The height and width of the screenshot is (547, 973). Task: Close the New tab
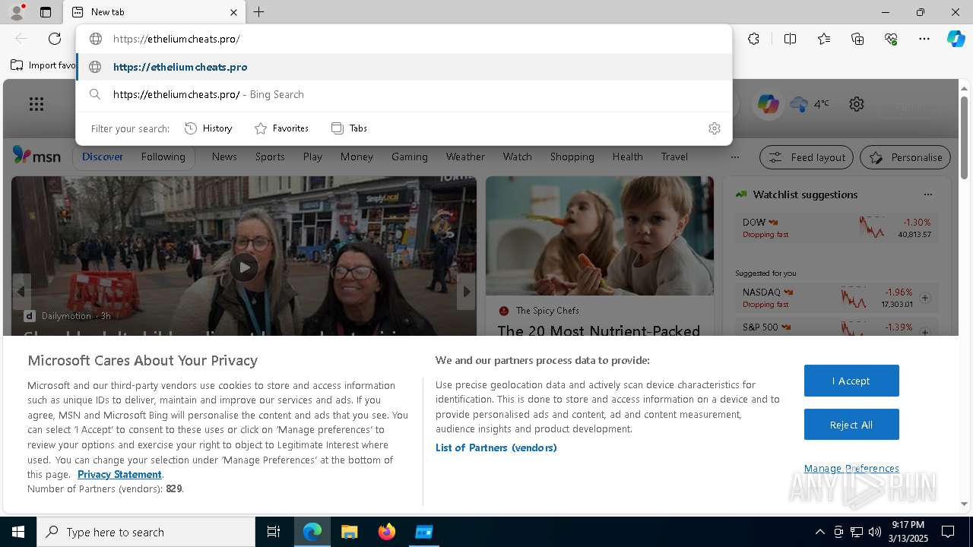tap(233, 12)
